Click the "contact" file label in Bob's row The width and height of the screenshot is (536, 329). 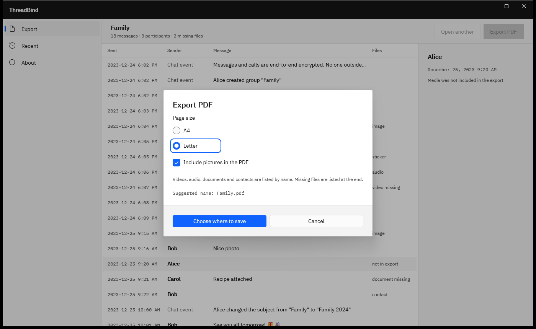click(x=380, y=295)
